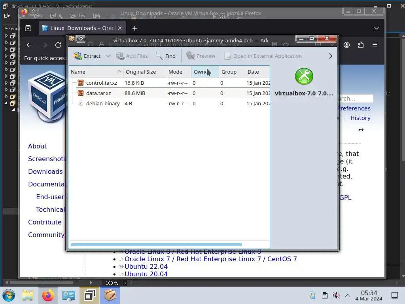Switch to Firefox in taskbar
405x304 pixels.
click(48, 295)
